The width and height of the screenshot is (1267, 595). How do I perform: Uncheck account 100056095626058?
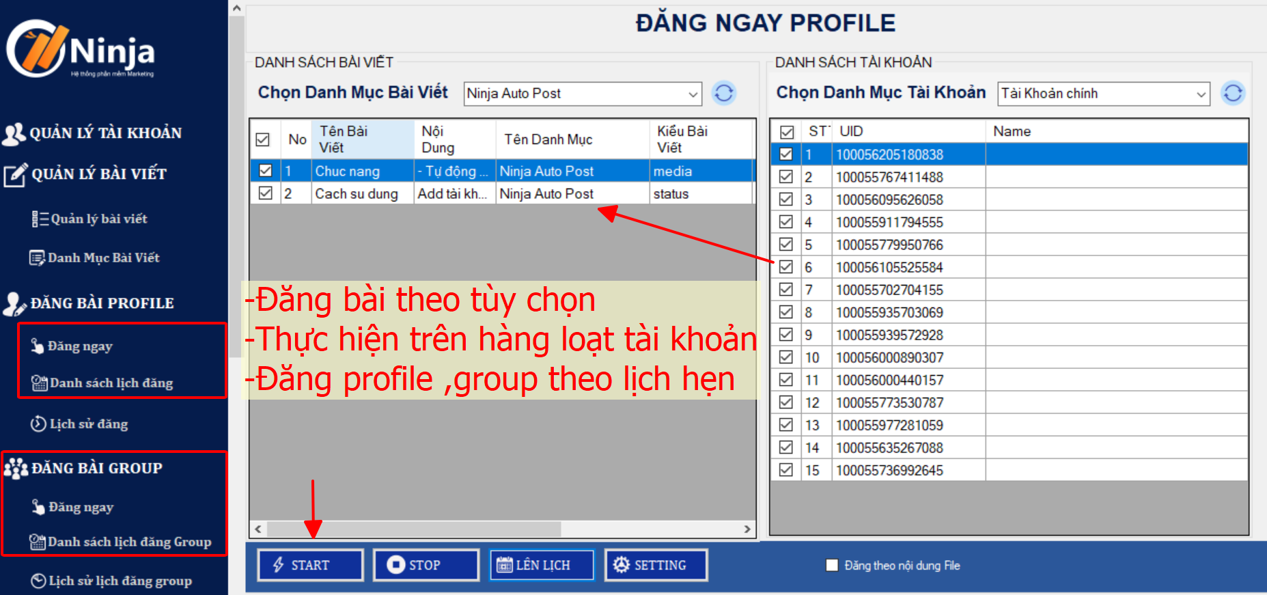point(786,199)
